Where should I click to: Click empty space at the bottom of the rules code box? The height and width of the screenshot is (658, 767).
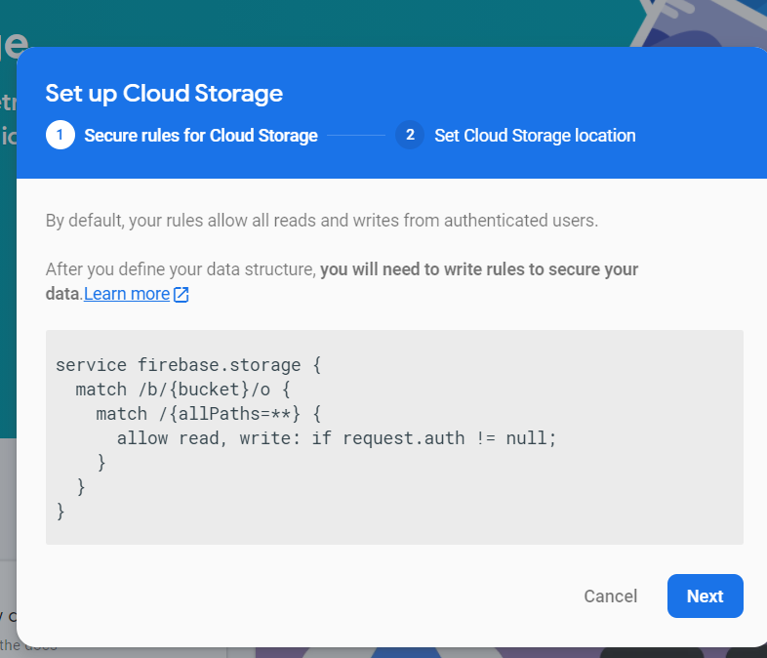click(390, 527)
